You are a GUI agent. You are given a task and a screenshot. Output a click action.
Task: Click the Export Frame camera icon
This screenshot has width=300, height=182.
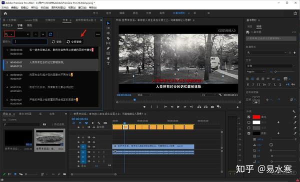click(x=212, y=107)
